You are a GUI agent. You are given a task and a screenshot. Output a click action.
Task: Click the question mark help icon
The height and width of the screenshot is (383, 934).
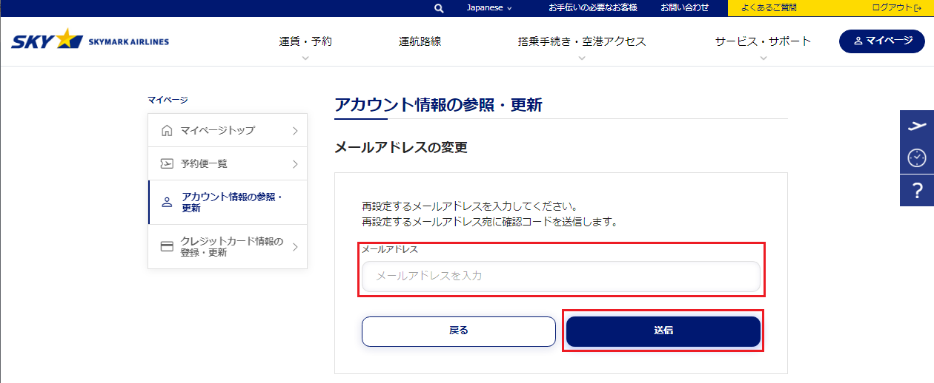(x=917, y=191)
